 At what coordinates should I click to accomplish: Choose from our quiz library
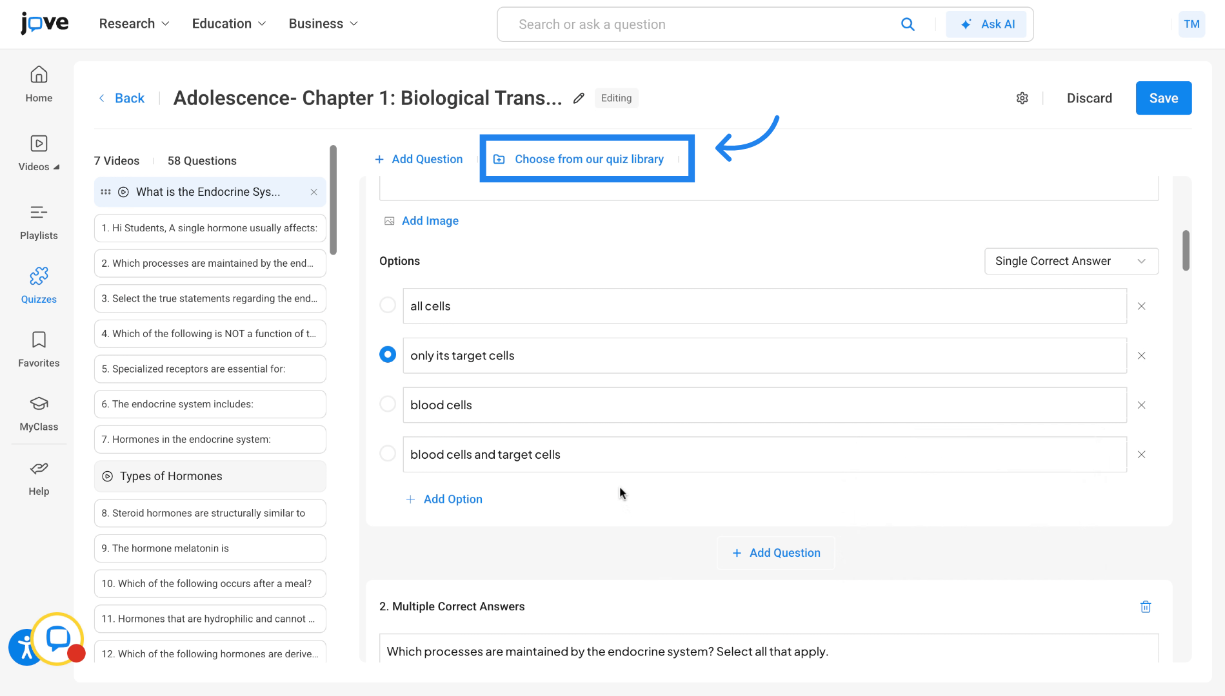pyautogui.click(x=587, y=159)
